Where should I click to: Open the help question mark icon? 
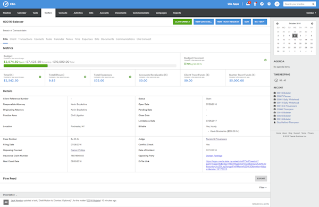tap(262, 4)
